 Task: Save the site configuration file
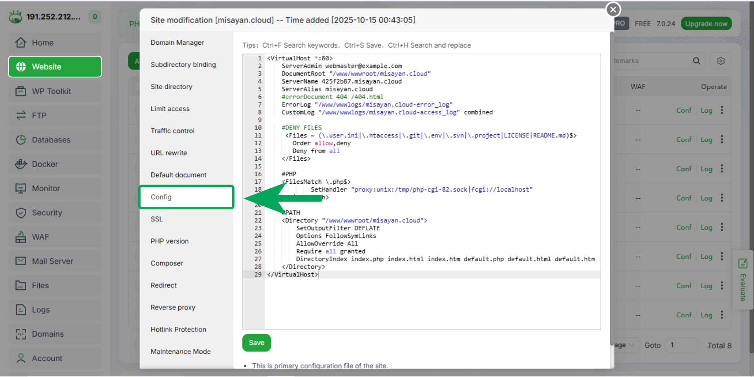[x=256, y=343]
